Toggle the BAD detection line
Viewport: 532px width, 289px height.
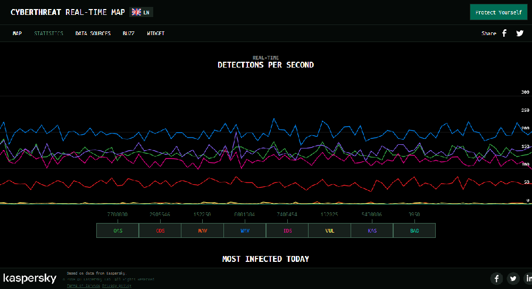414,230
